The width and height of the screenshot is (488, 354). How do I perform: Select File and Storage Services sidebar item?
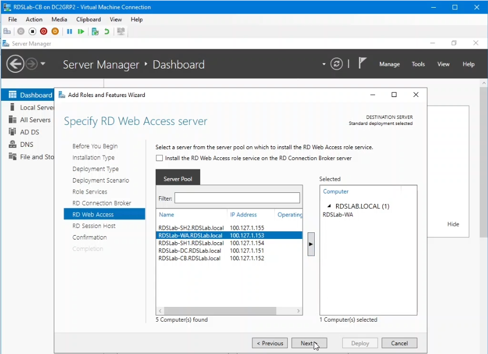pos(28,157)
